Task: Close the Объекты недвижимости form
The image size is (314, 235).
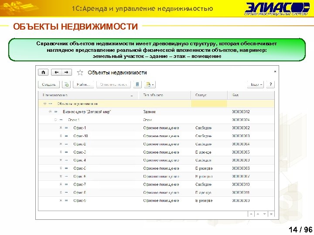Action: pos(275,71)
